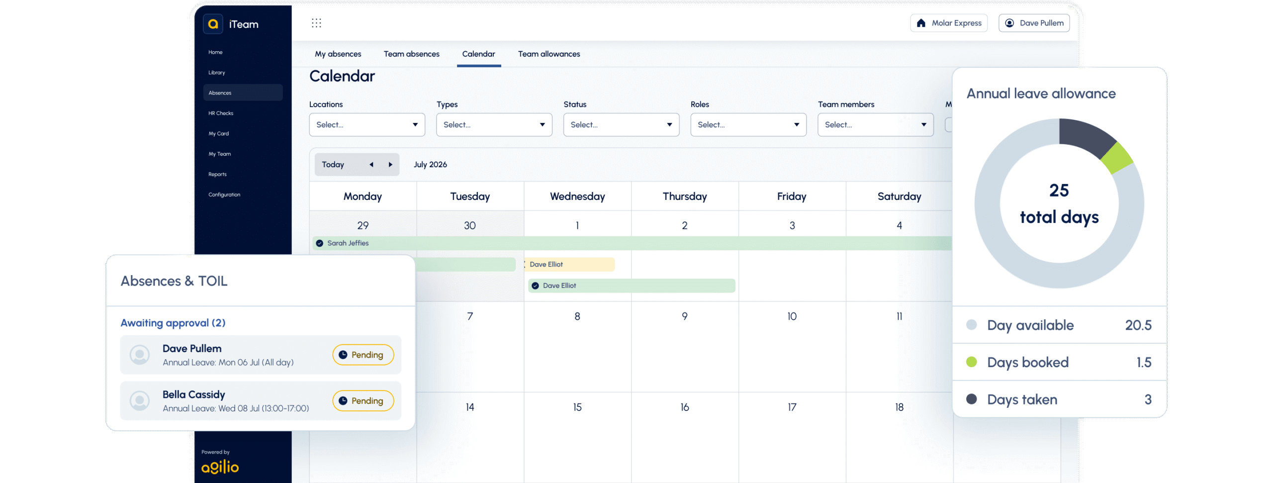Click the Today button
The width and height of the screenshot is (1273, 483).
pyautogui.click(x=333, y=165)
